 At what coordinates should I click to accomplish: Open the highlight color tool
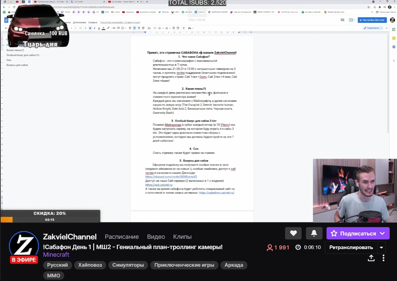[x=108, y=28]
